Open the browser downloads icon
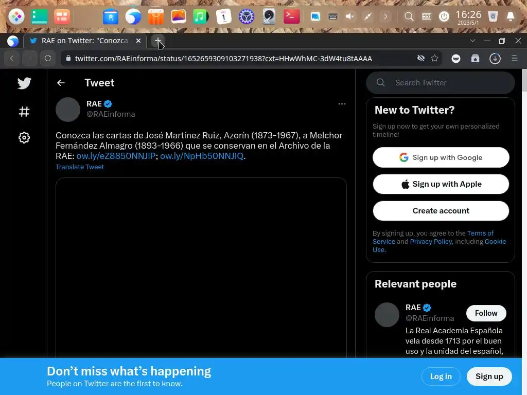This screenshot has height=395, width=527. pyautogui.click(x=495, y=59)
